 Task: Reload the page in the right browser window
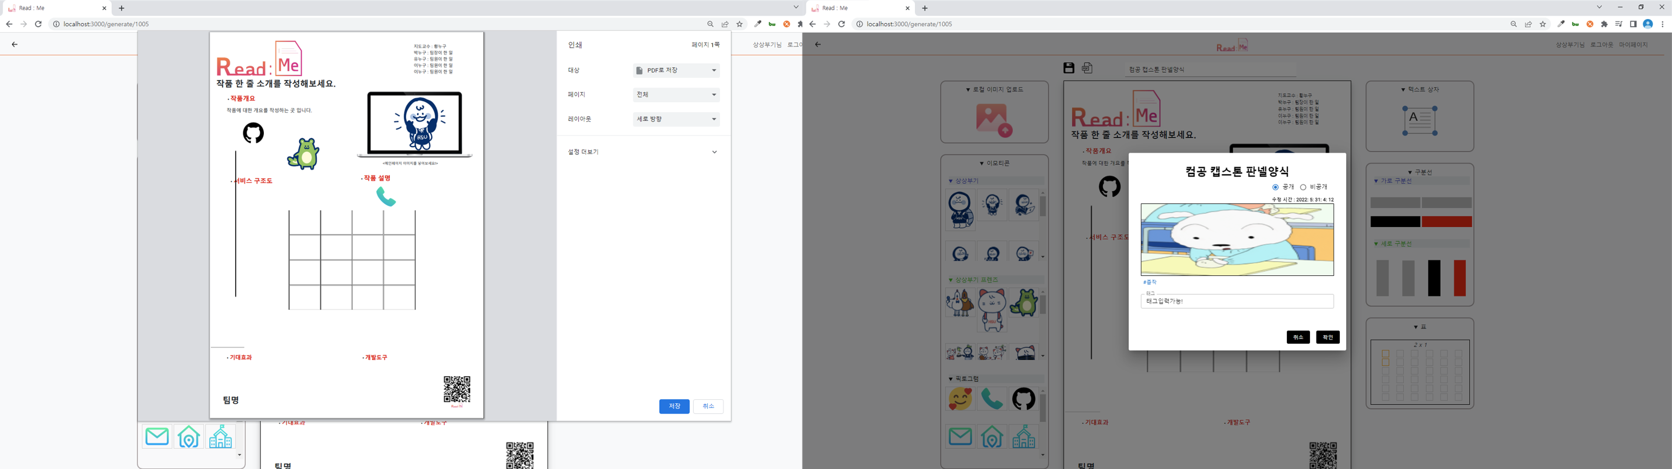841,24
